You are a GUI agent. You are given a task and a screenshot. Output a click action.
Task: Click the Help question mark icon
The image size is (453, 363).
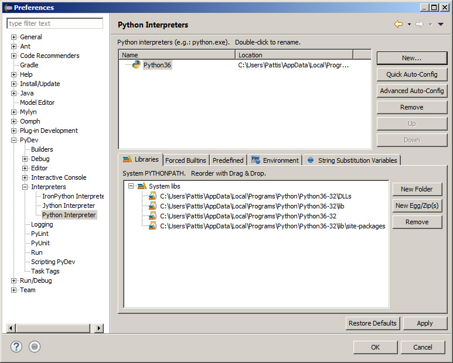[x=16, y=347]
